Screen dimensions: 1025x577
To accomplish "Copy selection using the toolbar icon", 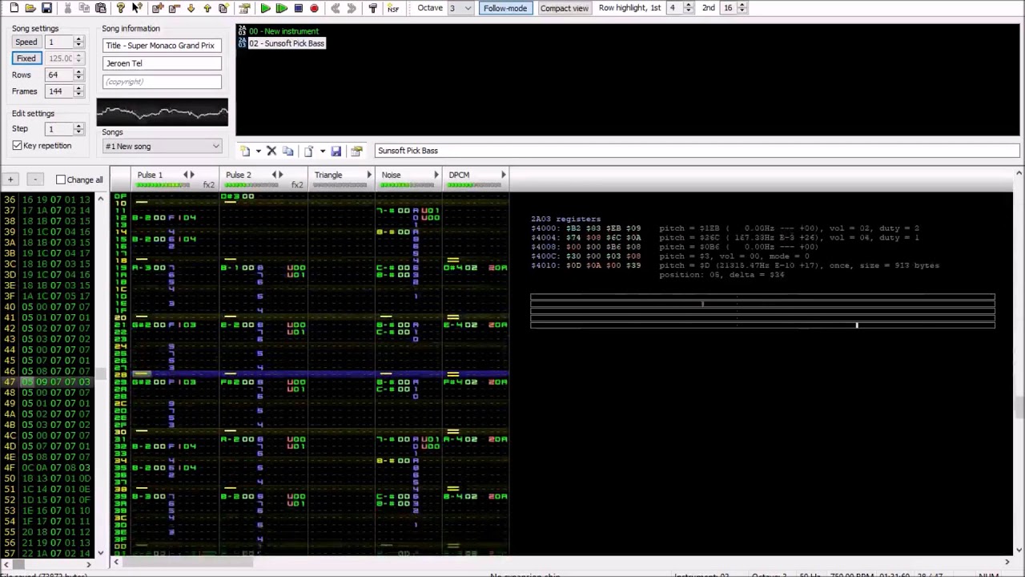I will 84,8.
